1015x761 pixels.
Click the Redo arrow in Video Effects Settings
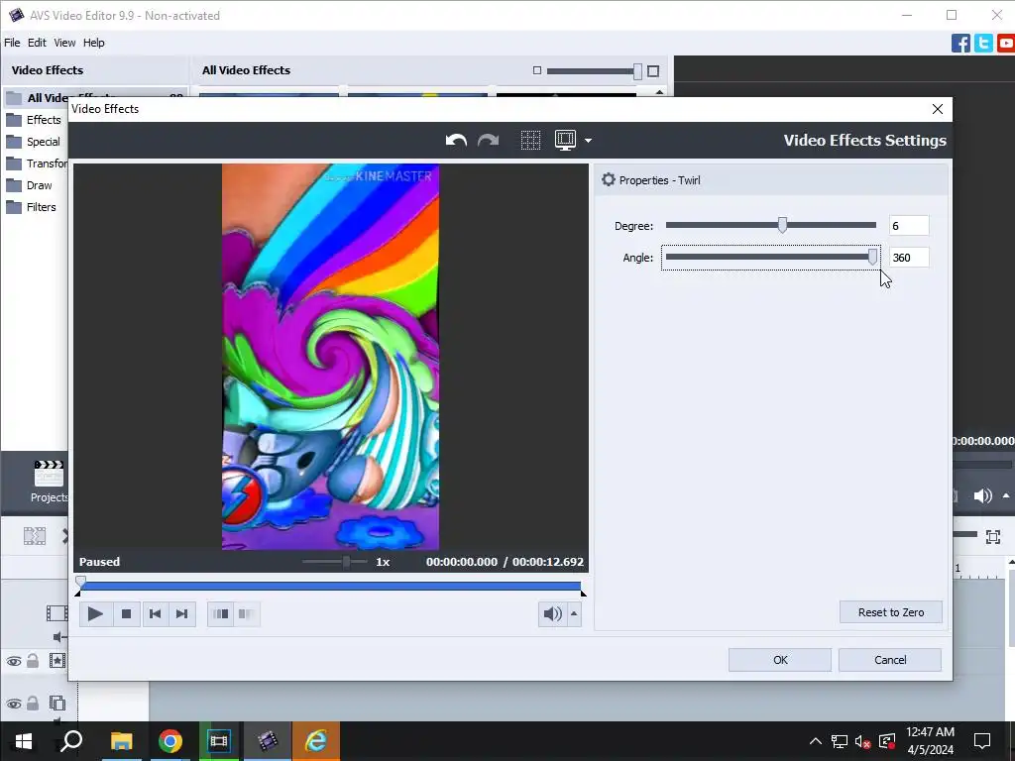pos(488,141)
